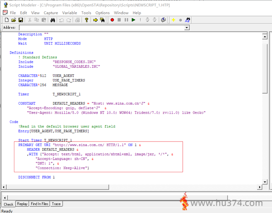Screen dimensions: 272x213
Task: Click the "GLOBAL_VARIABLES.INC" include line
Action: [59, 66]
